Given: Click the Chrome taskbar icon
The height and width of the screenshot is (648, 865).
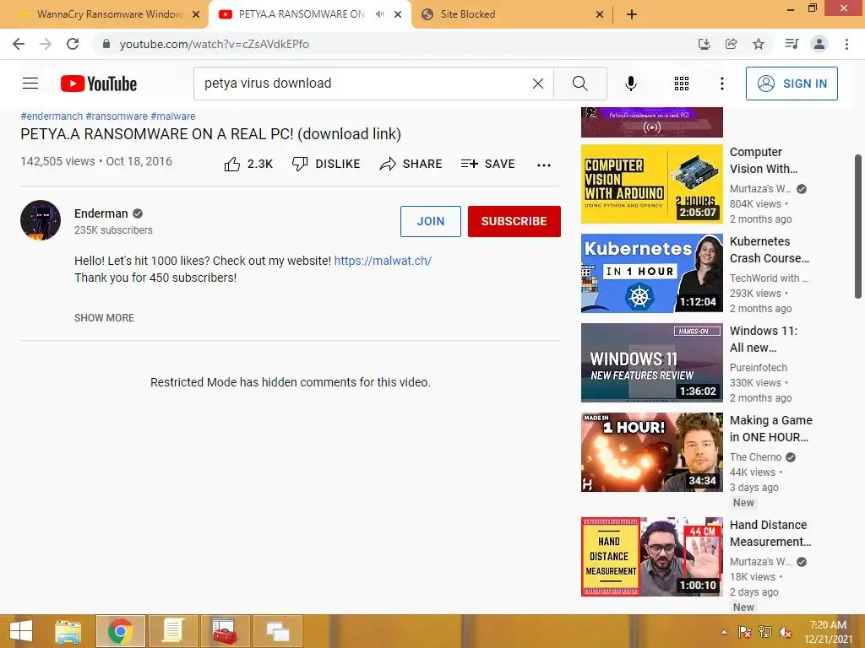Looking at the screenshot, I should 120,631.
